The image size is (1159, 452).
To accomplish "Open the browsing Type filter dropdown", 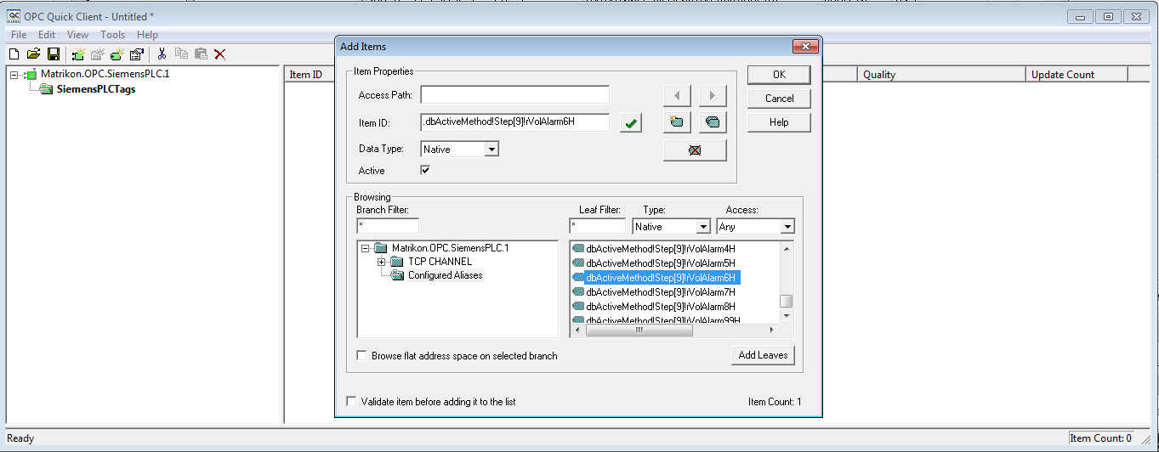I will 702,227.
